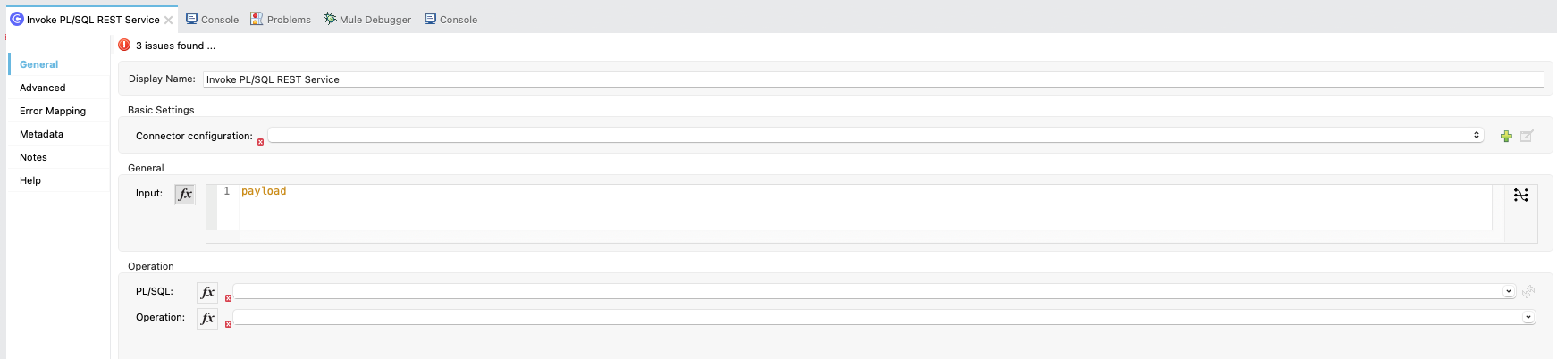Open the PL/SQL dropdown arrow
Image resolution: width=1557 pixels, height=359 pixels.
pyautogui.click(x=1509, y=291)
